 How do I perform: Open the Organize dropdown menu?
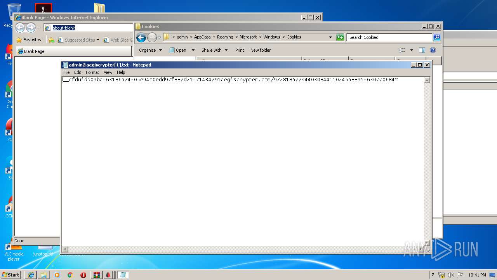[x=150, y=50]
